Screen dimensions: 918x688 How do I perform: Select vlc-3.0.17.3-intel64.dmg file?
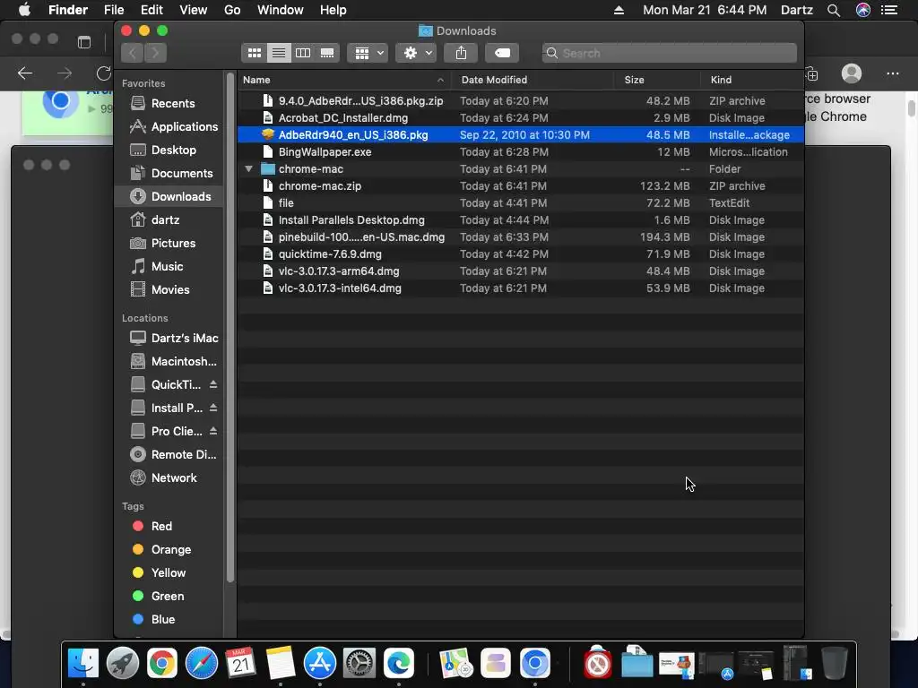pyautogui.click(x=521, y=288)
